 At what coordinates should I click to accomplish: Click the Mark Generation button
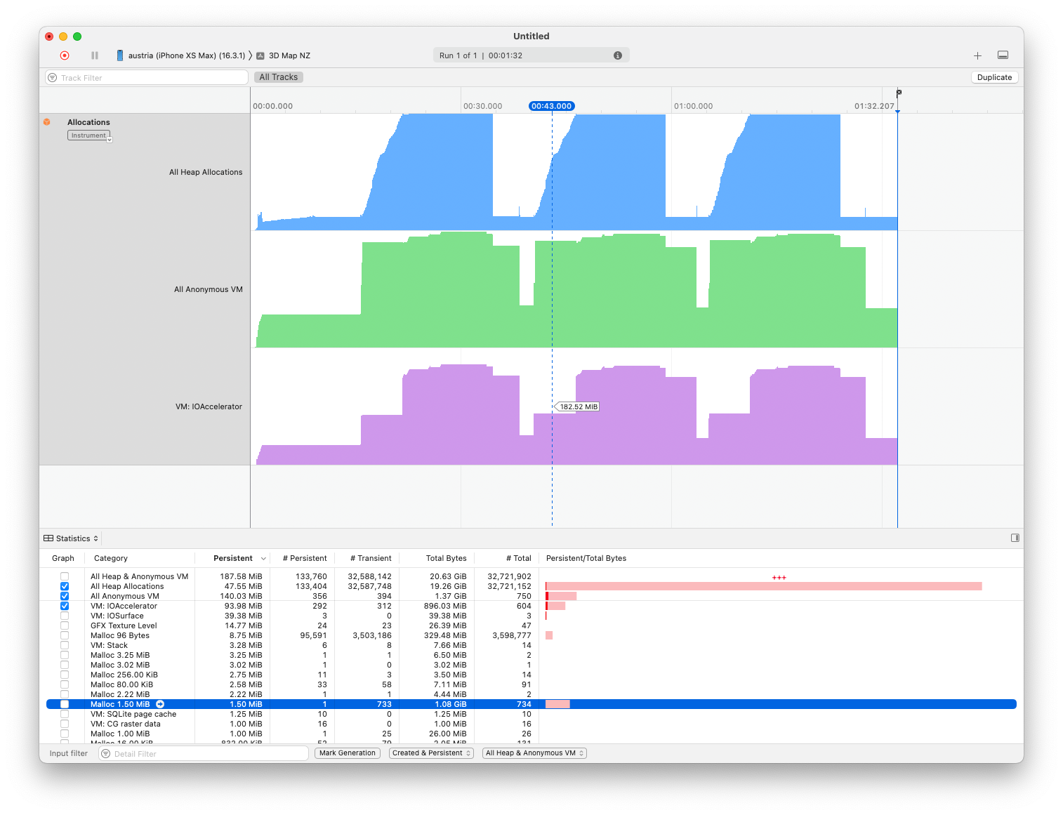348,753
